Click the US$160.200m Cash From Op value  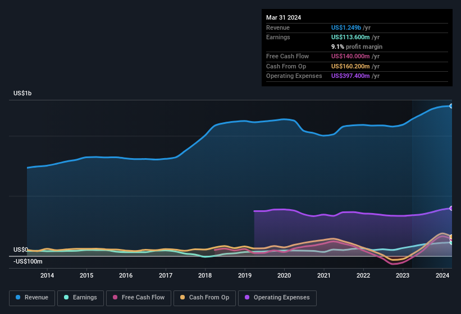click(351, 66)
